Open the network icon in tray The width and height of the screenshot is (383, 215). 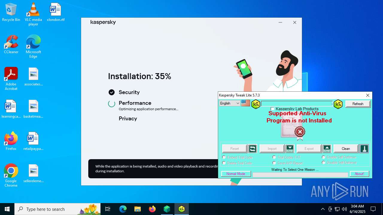tap(337, 209)
